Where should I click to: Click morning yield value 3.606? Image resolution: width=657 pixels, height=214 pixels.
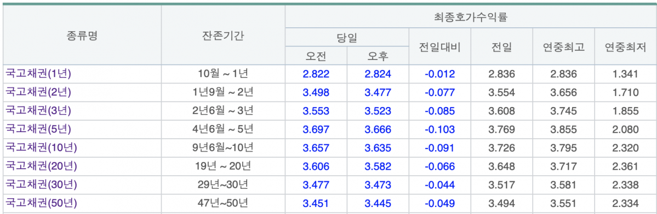tap(316, 167)
